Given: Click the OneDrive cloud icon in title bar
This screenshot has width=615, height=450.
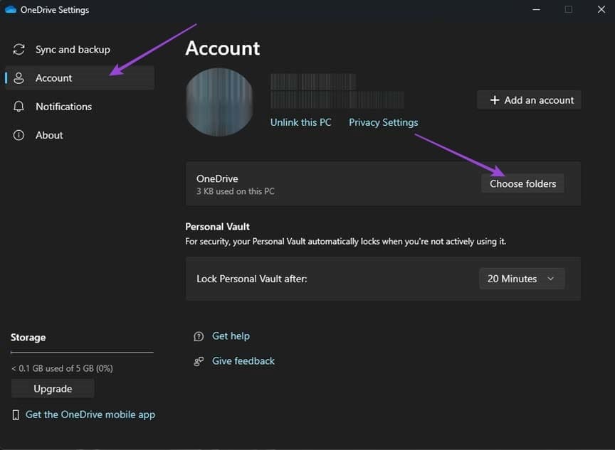Looking at the screenshot, I should pos(11,9).
